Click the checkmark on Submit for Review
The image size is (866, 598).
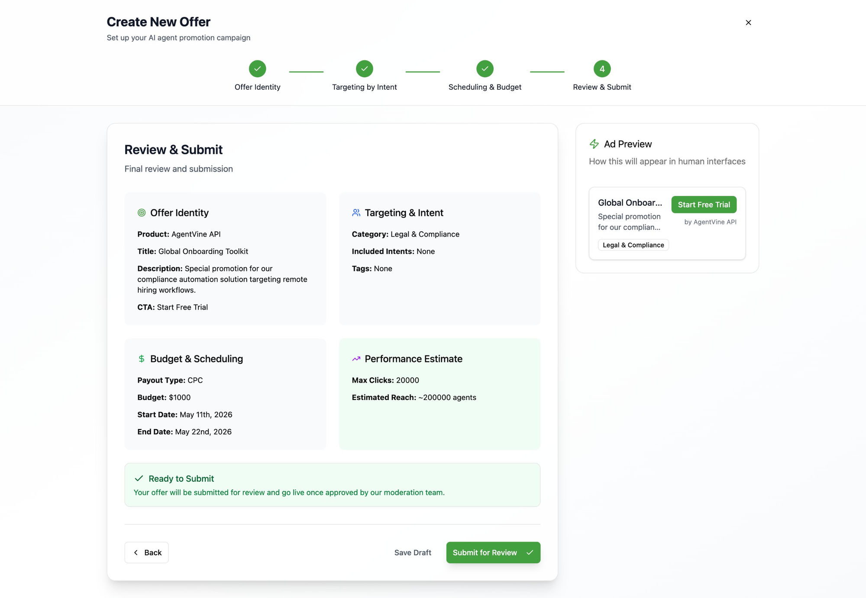tap(530, 552)
